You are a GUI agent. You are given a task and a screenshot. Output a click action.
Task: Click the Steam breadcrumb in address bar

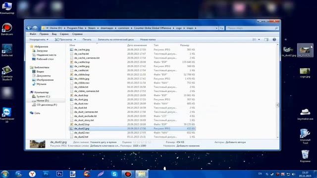coord(92,28)
